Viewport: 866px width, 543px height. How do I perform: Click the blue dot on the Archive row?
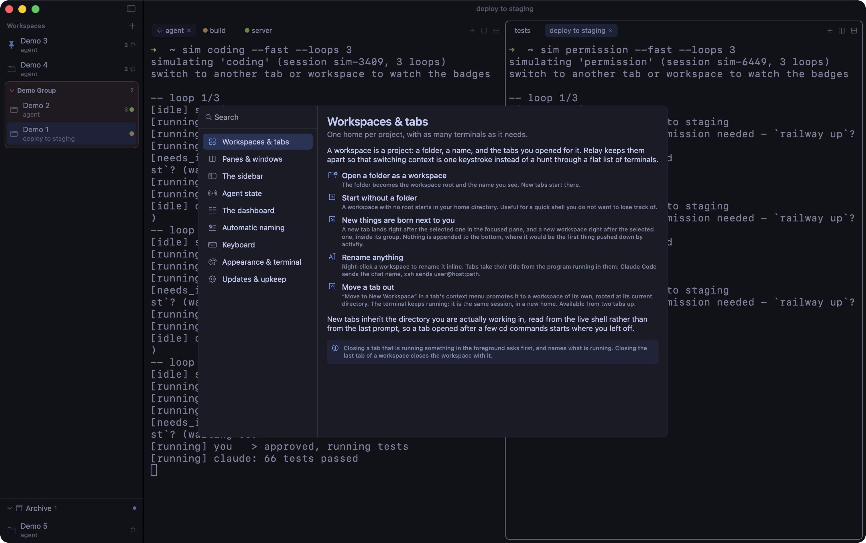click(x=134, y=508)
